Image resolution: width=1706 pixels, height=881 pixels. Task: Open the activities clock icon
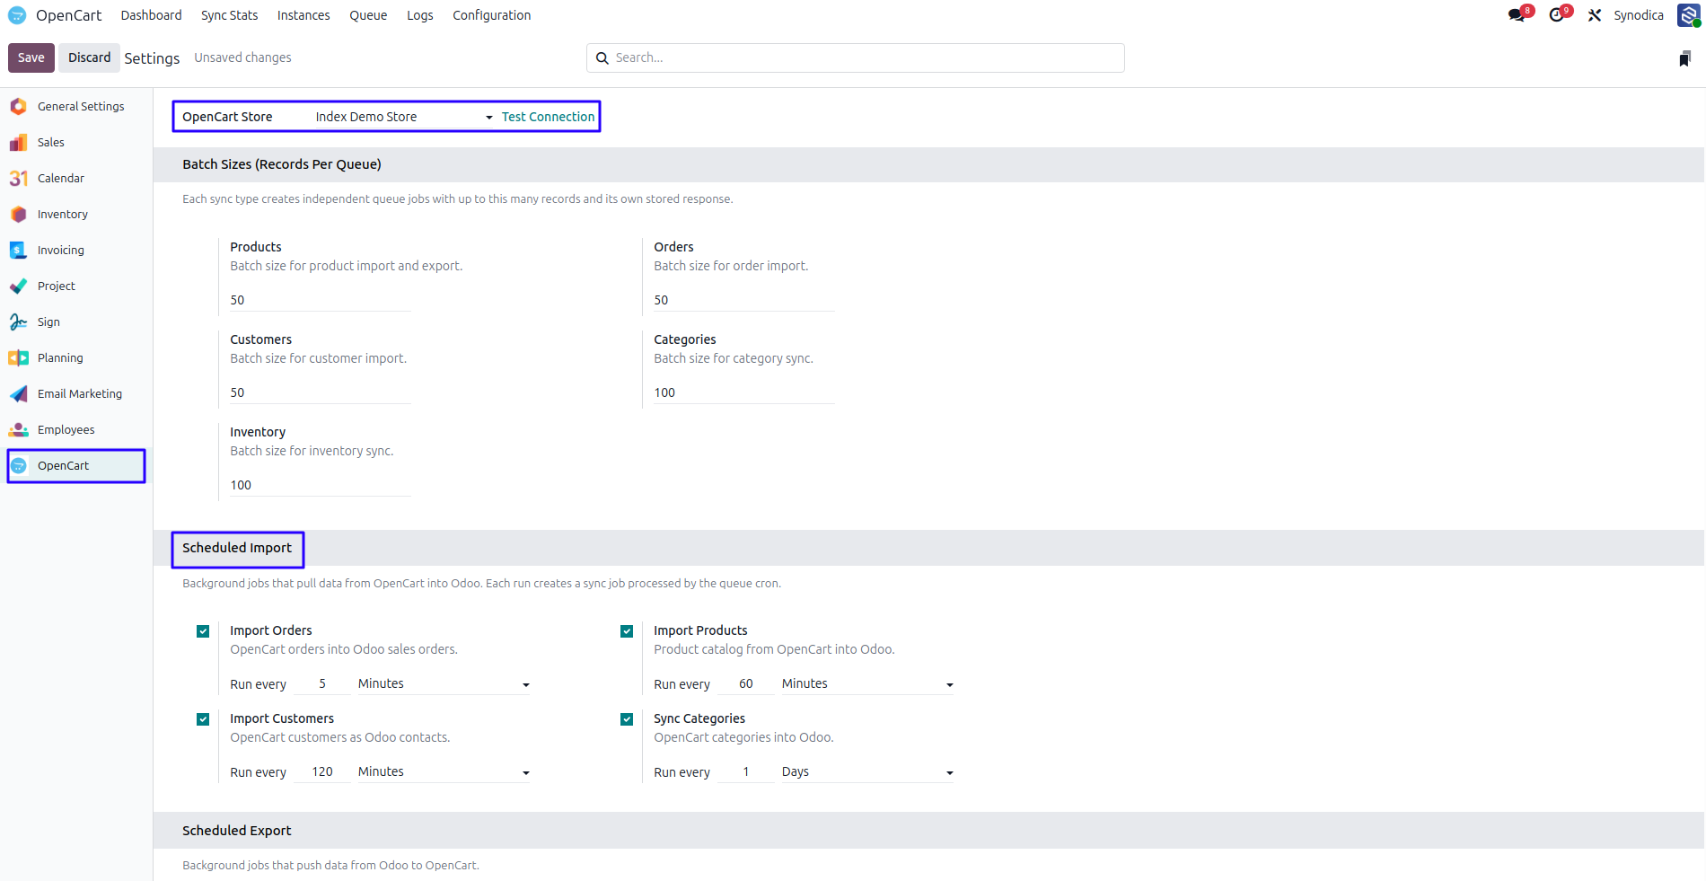(1557, 15)
